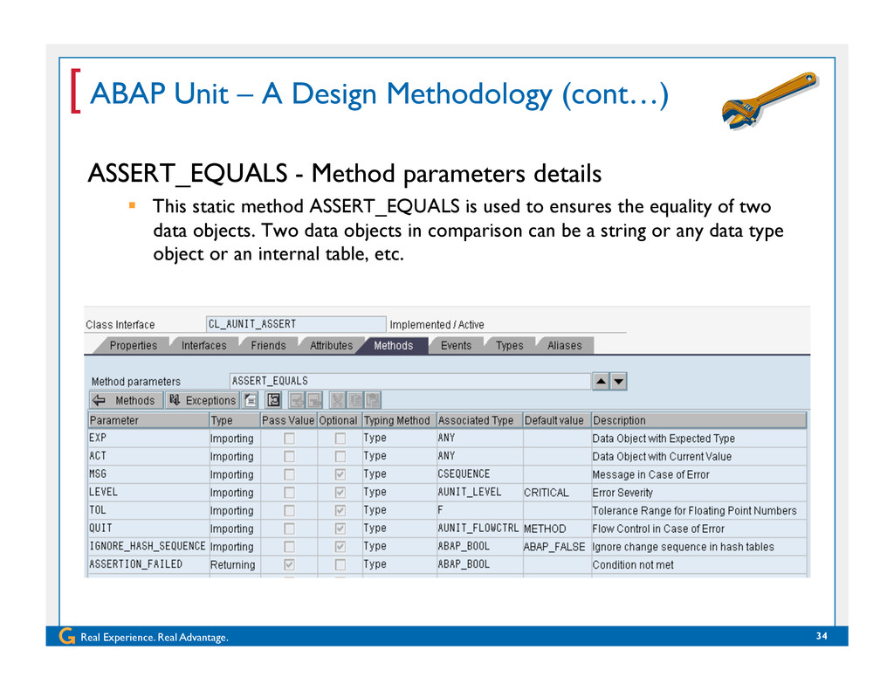Click the Default value column header

point(556,420)
